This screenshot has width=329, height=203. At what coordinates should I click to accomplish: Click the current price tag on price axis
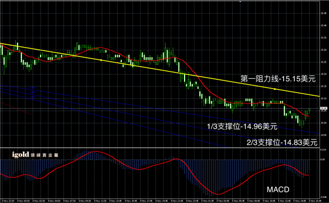click(324, 108)
